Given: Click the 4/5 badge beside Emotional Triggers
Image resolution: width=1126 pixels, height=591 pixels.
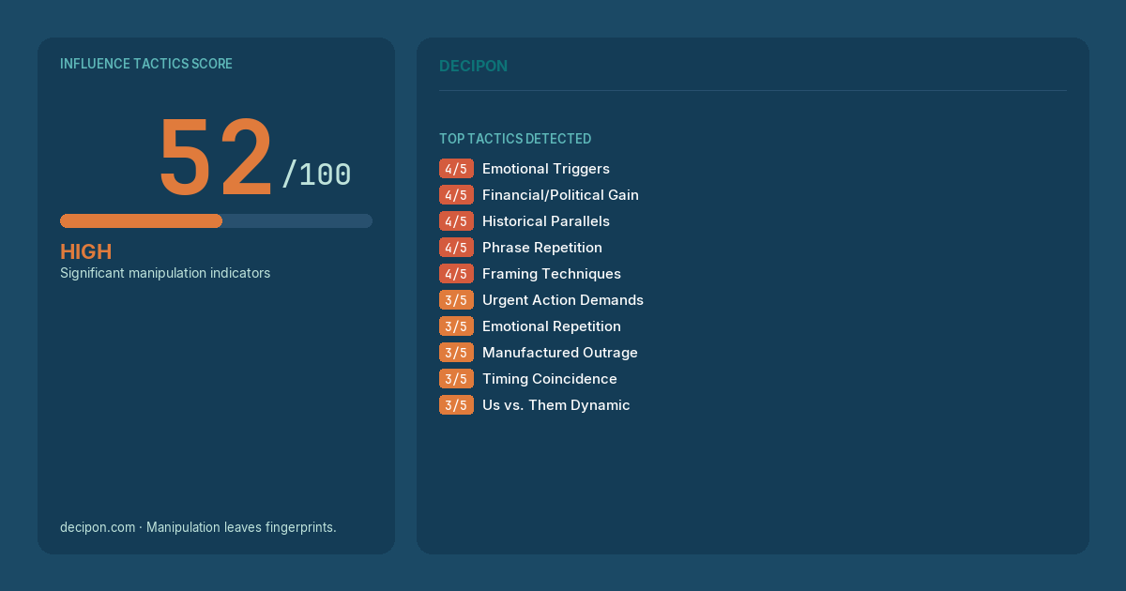Looking at the screenshot, I should 456,169.
